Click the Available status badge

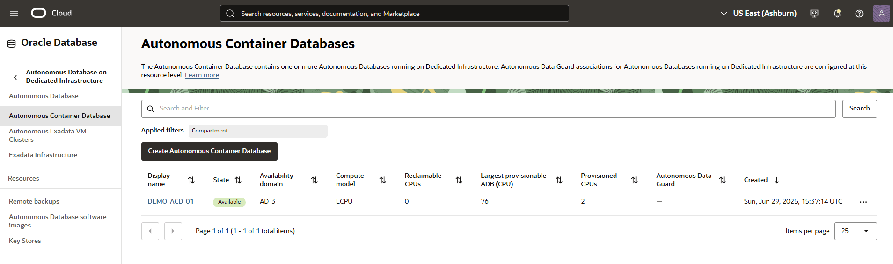point(229,202)
